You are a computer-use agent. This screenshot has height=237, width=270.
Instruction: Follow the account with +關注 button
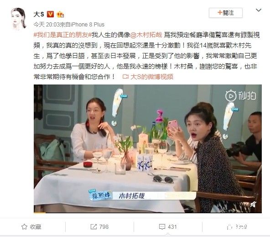coord(226,13)
